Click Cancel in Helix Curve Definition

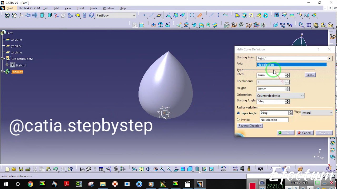[304, 133]
